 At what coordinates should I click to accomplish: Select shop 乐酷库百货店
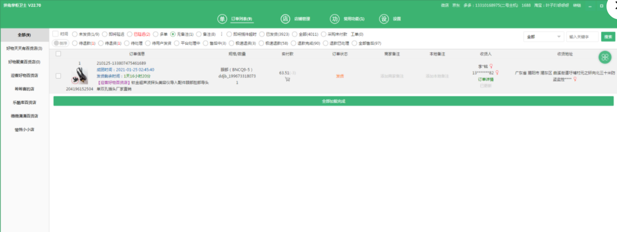point(24,102)
